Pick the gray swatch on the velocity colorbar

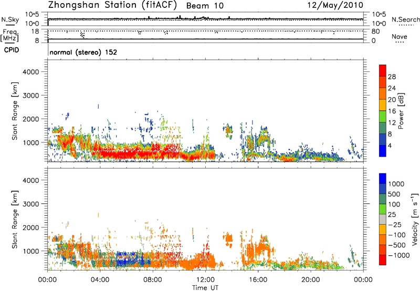point(383,220)
